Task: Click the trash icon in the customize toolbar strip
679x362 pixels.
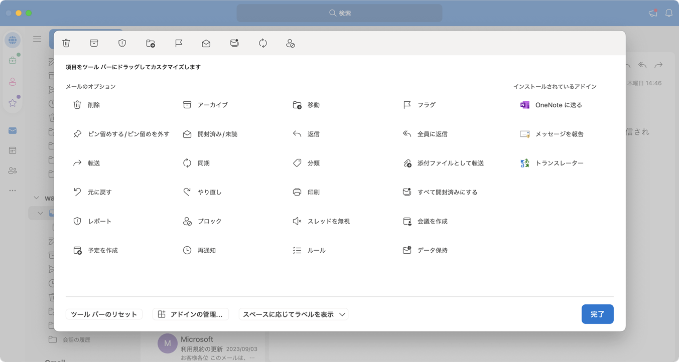Action: click(66, 44)
